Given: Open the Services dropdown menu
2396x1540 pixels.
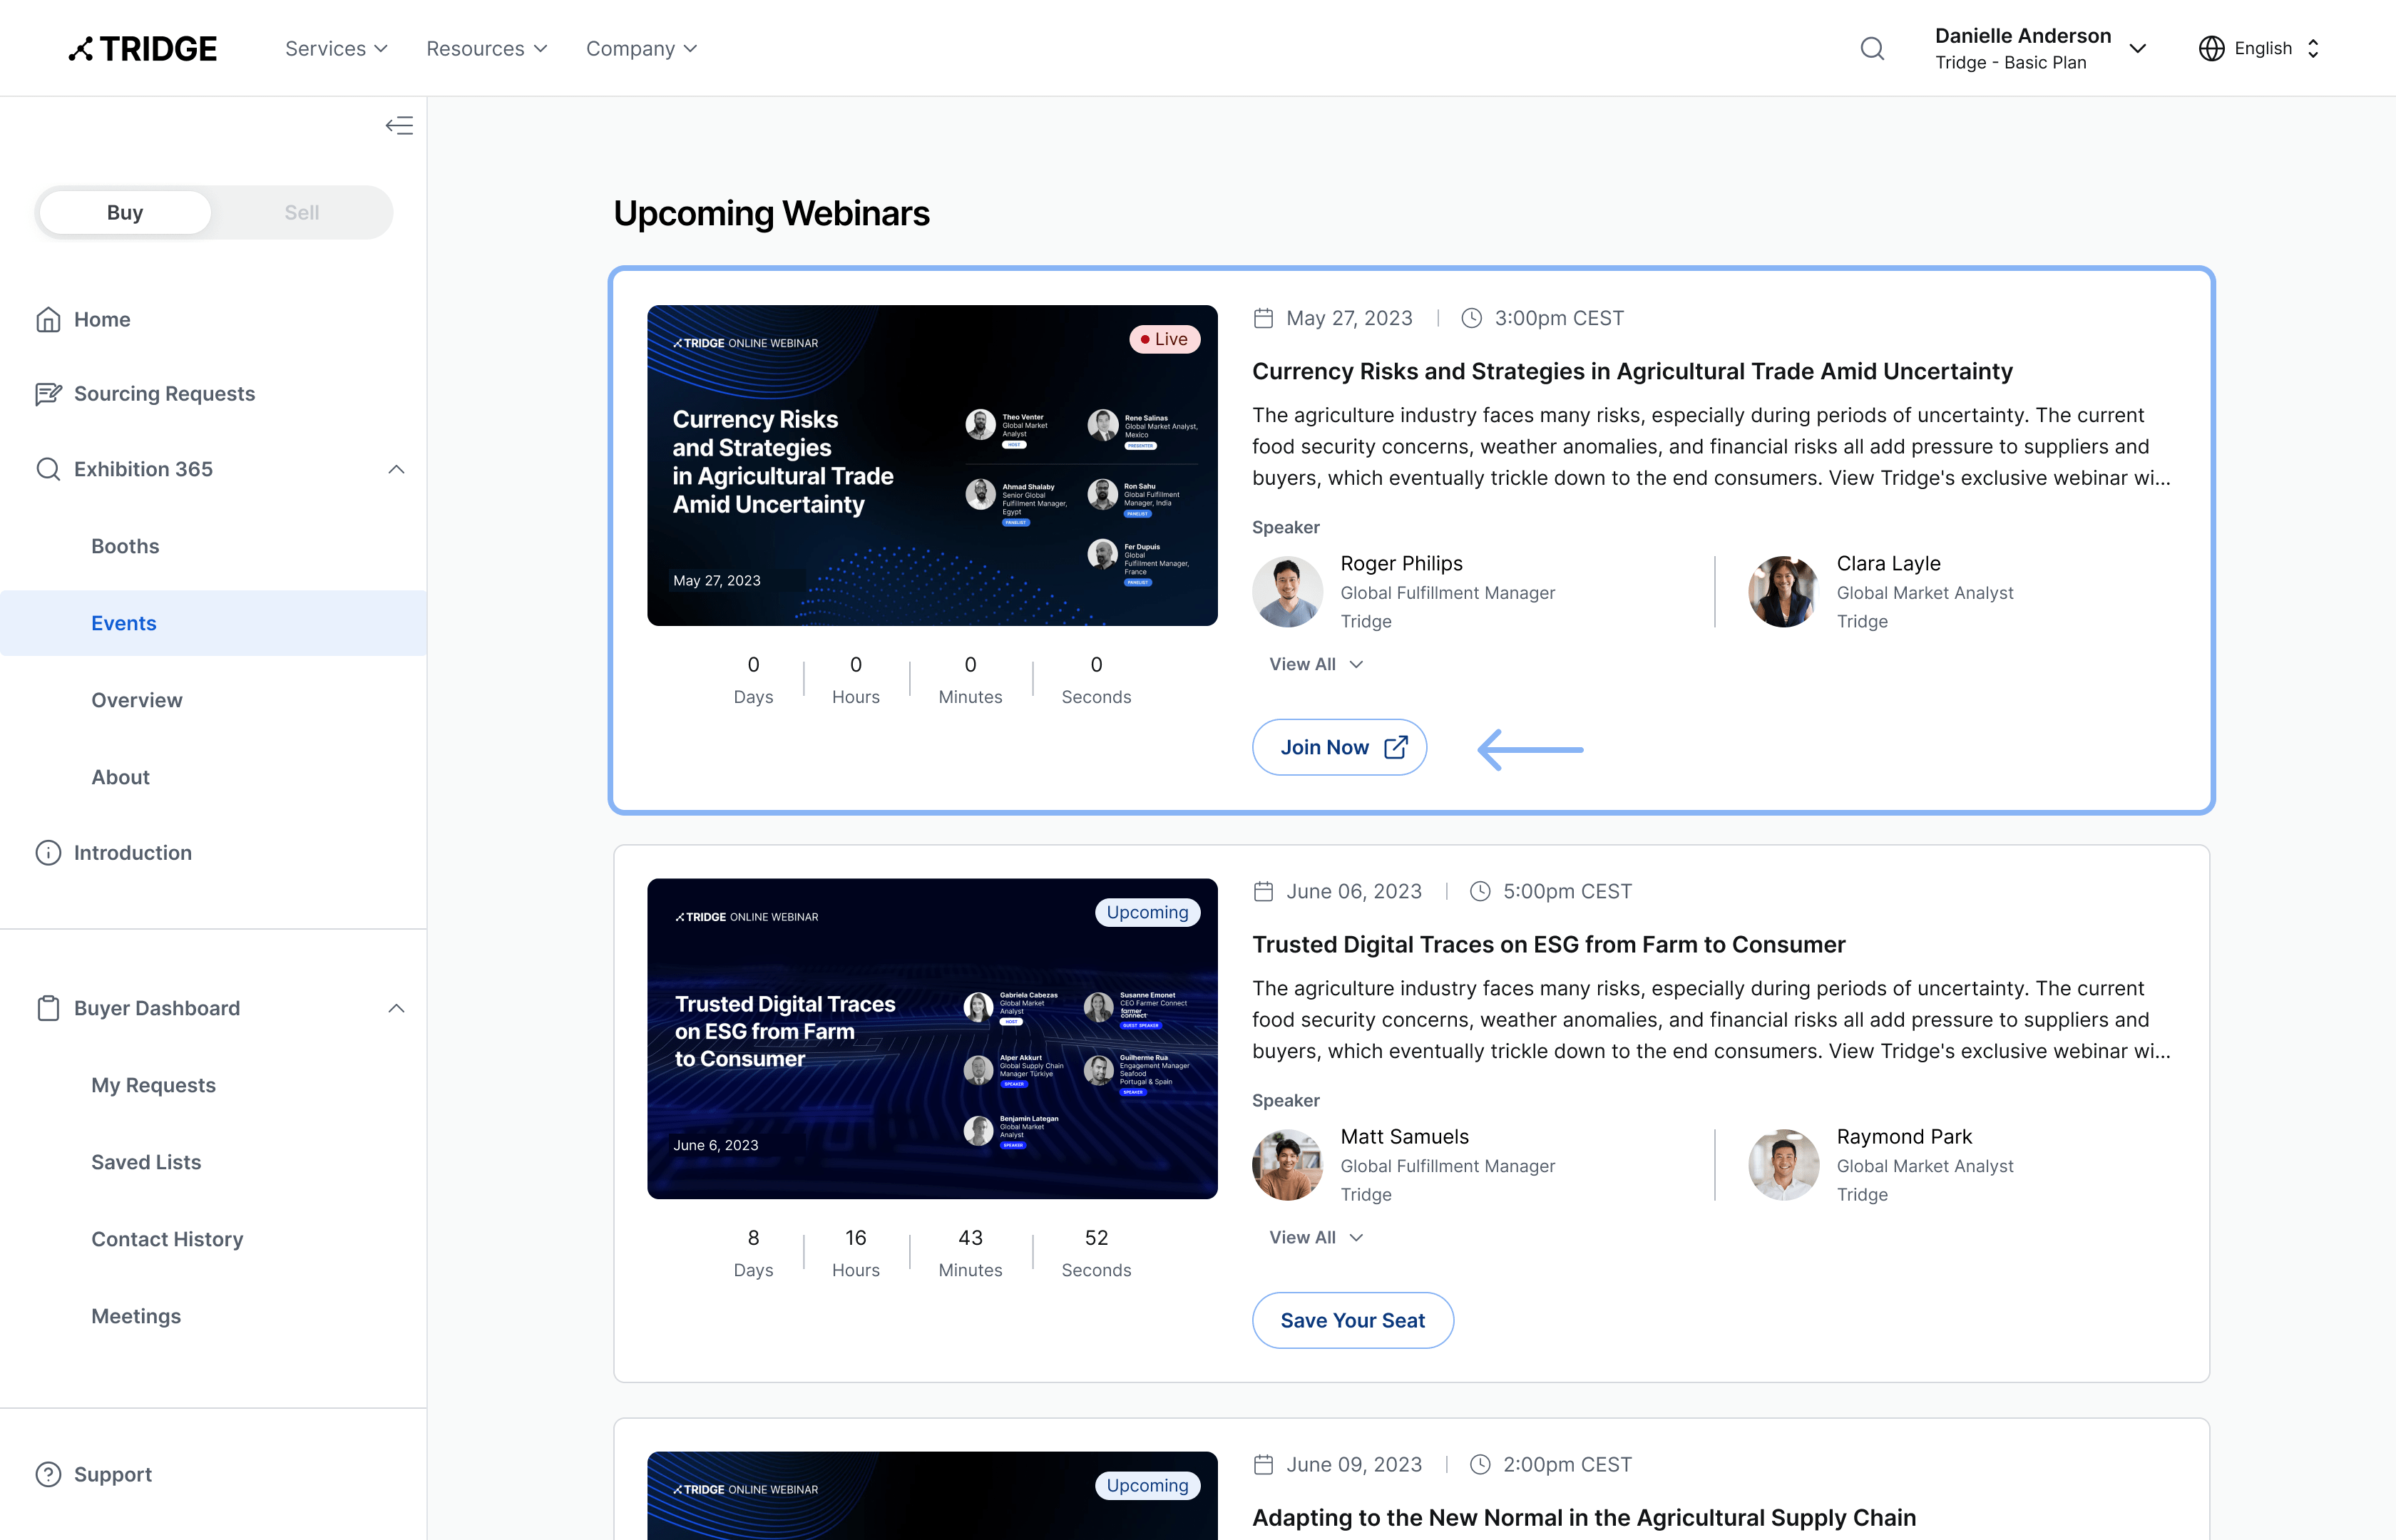Looking at the screenshot, I should (x=336, y=48).
